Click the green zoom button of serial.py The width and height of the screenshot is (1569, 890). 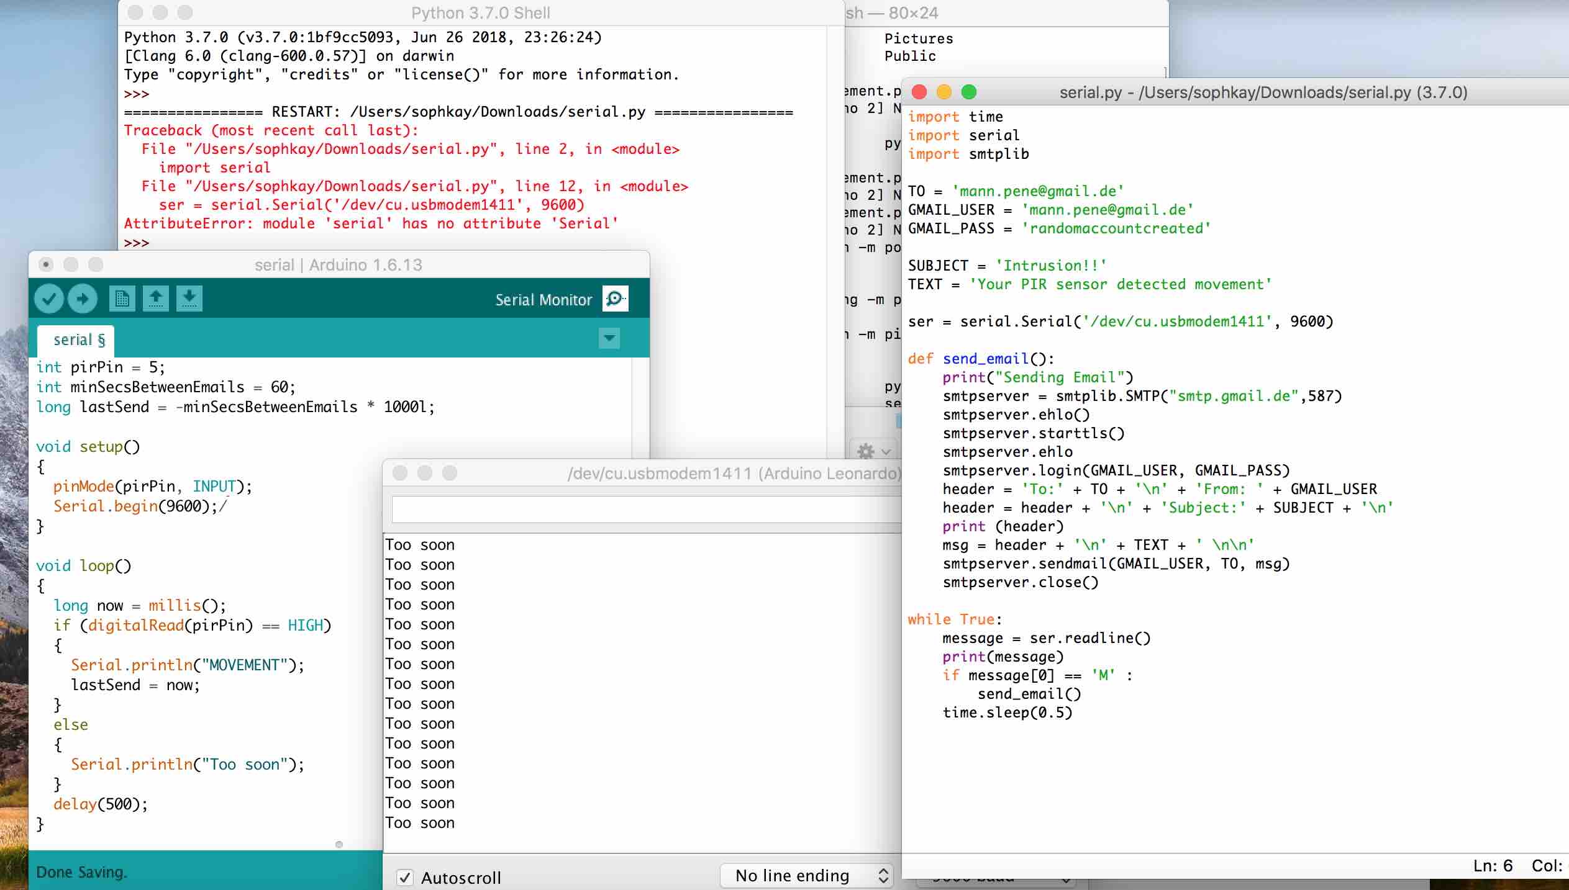pos(968,92)
